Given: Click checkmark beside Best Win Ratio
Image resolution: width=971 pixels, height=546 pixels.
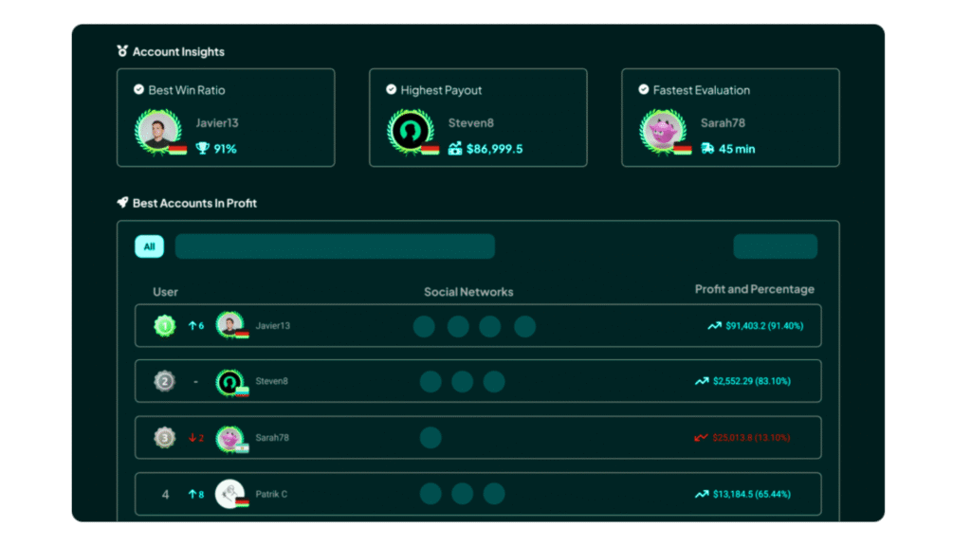Looking at the screenshot, I should pos(138,90).
